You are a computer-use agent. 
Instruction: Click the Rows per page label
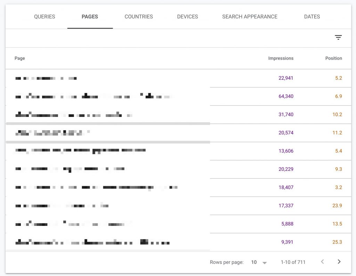click(x=227, y=262)
